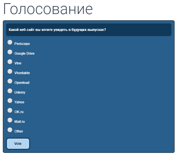Click the Vkontakte label text
Viewport: 178px width, 156px height.
tap(22, 73)
